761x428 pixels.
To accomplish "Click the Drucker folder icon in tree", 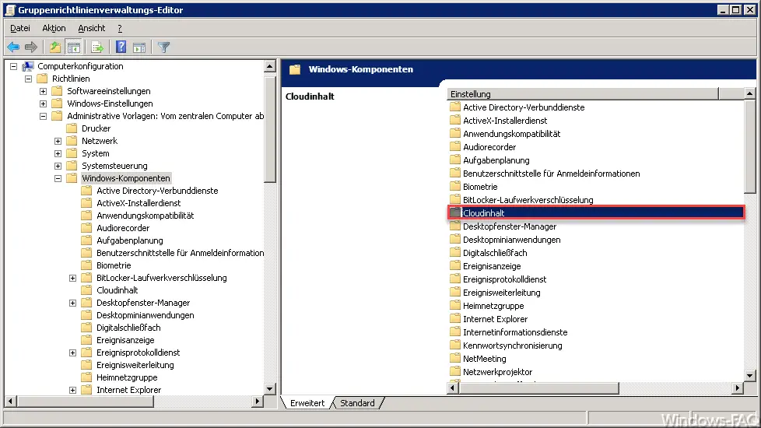I will 72,128.
